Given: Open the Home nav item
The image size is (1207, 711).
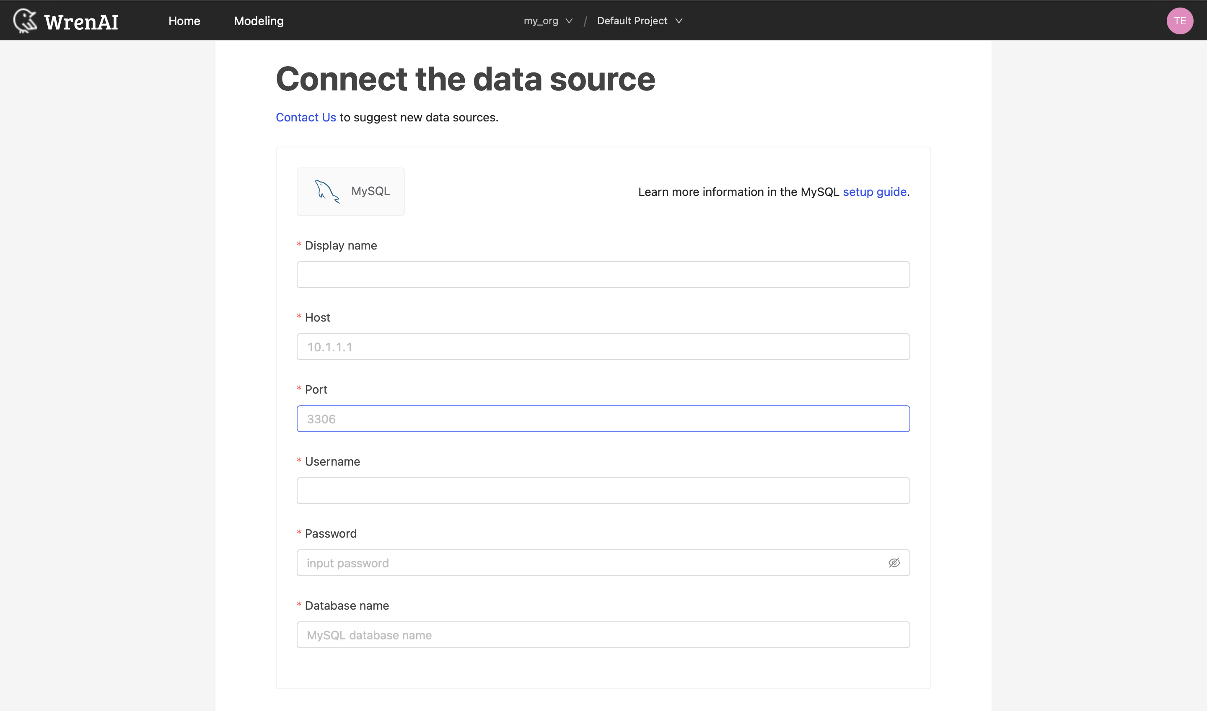Looking at the screenshot, I should (184, 21).
